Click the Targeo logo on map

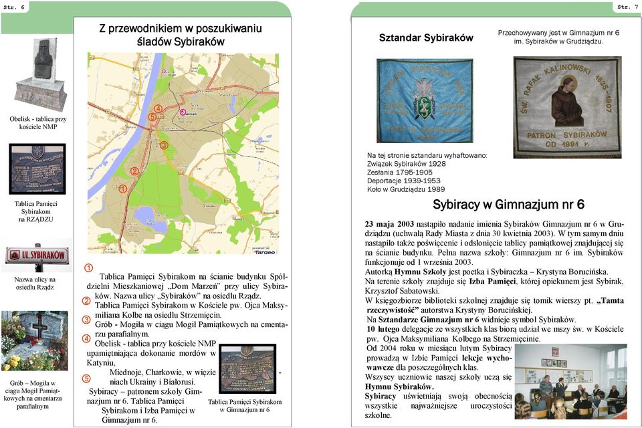265,251
